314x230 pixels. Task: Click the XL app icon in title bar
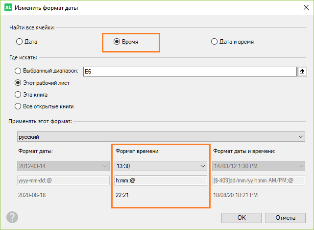(8, 8)
